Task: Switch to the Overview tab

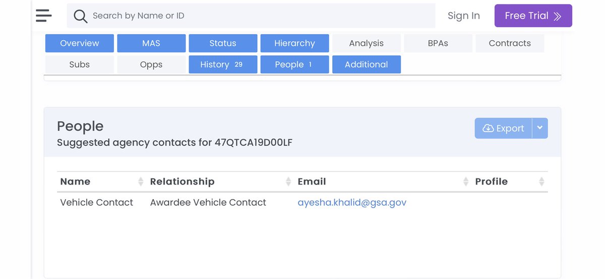Action: (x=80, y=43)
